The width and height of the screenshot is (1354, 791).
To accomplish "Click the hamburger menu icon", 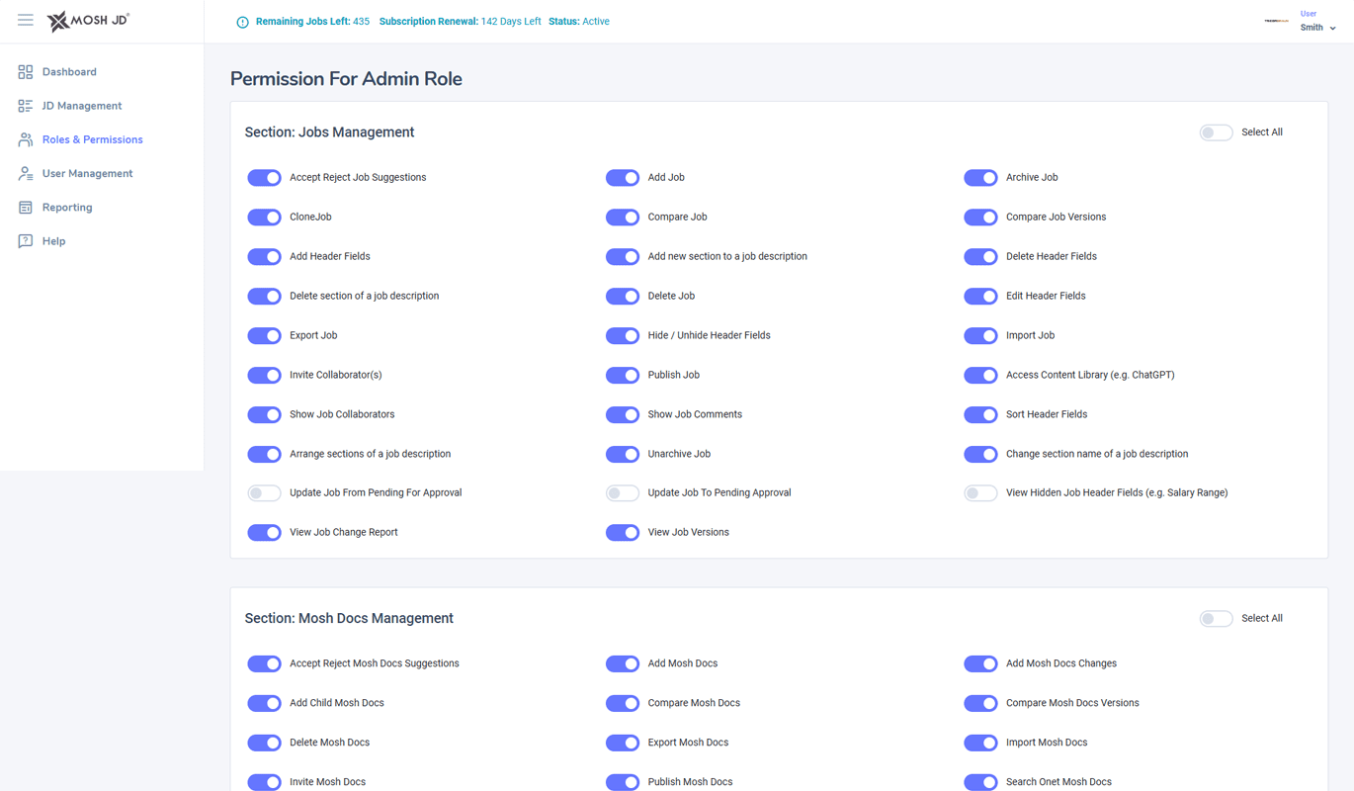I will [25, 19].
